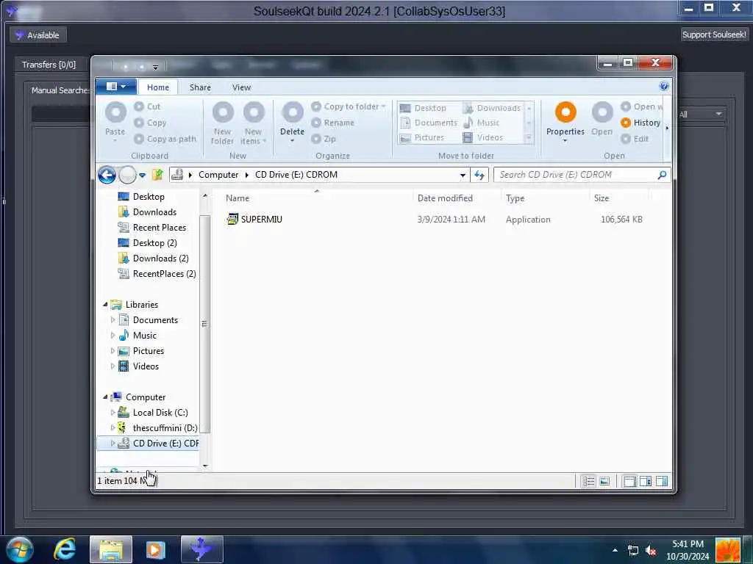Refresh the CD Drive folder view
This screenshot has width=753, height=564.
[479, 175]
